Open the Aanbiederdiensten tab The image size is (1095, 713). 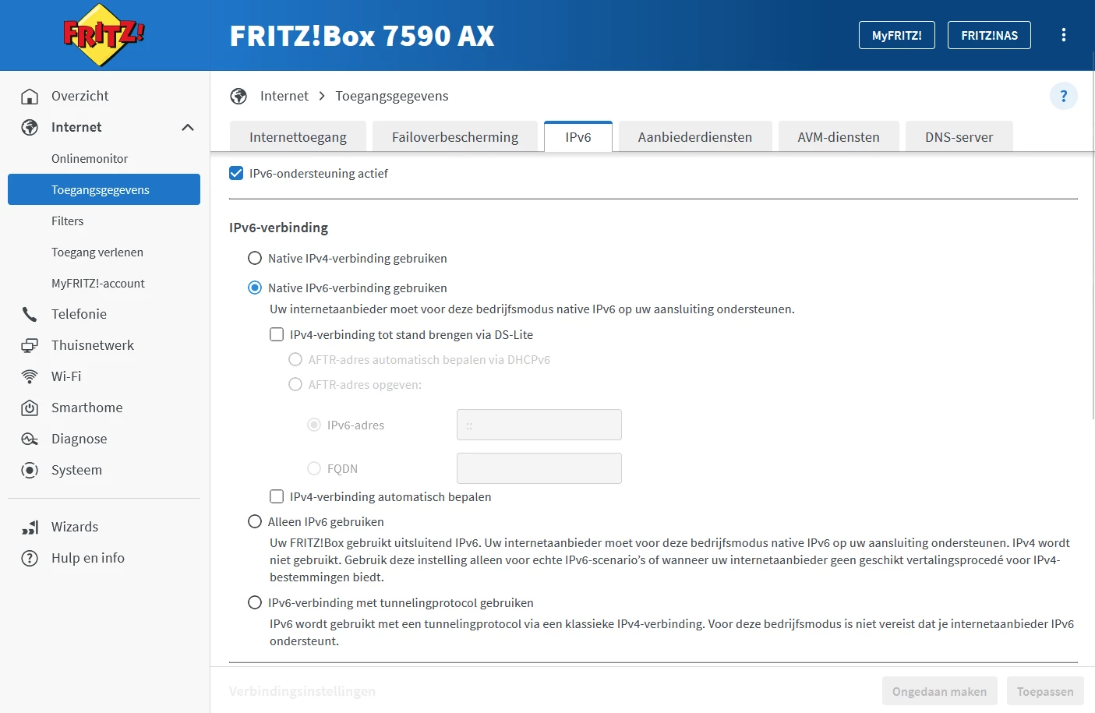coord(695,136)
